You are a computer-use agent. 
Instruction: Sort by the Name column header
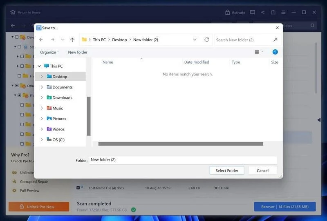click(x=108, y=62)
